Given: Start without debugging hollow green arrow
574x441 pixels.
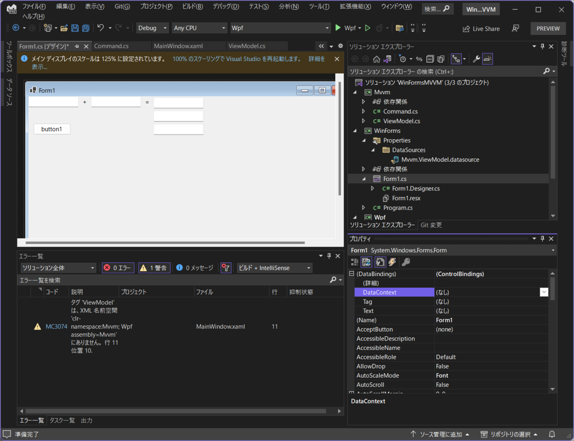Looking at the screenshot, I should 367,28.
